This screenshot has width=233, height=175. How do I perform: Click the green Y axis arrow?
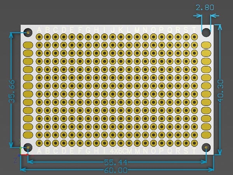[21, 150]
